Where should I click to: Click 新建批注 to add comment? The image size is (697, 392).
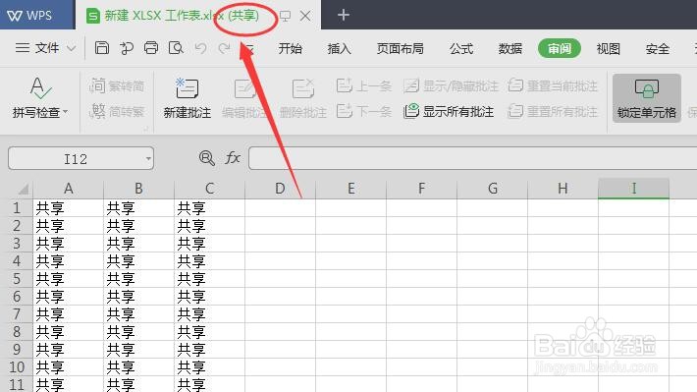pos(188,98)
